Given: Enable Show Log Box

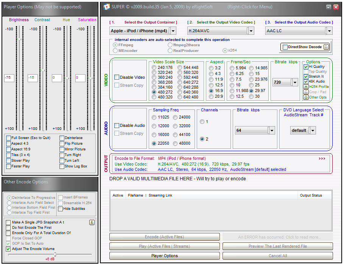Looking at the screenshot, I should pos(62,167).
